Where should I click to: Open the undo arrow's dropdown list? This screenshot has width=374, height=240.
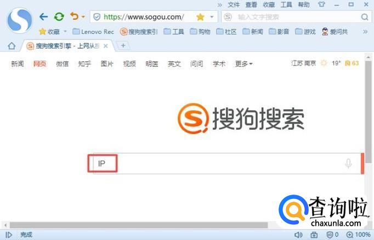tap(83, 16)
